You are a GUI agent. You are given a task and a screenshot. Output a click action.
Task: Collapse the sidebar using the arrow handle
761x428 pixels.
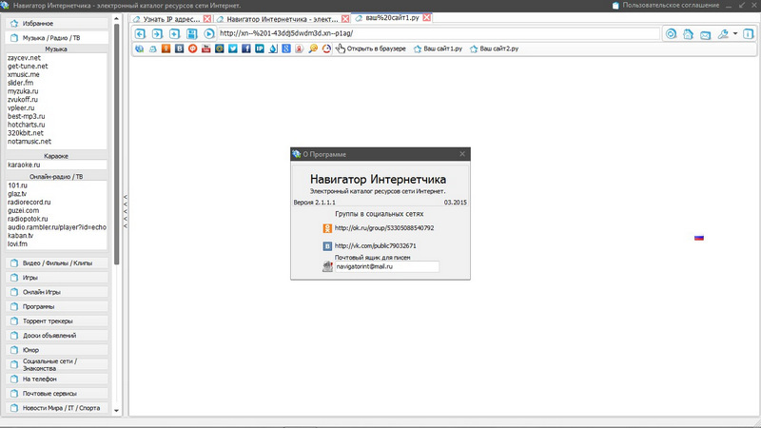pos(126,211)
